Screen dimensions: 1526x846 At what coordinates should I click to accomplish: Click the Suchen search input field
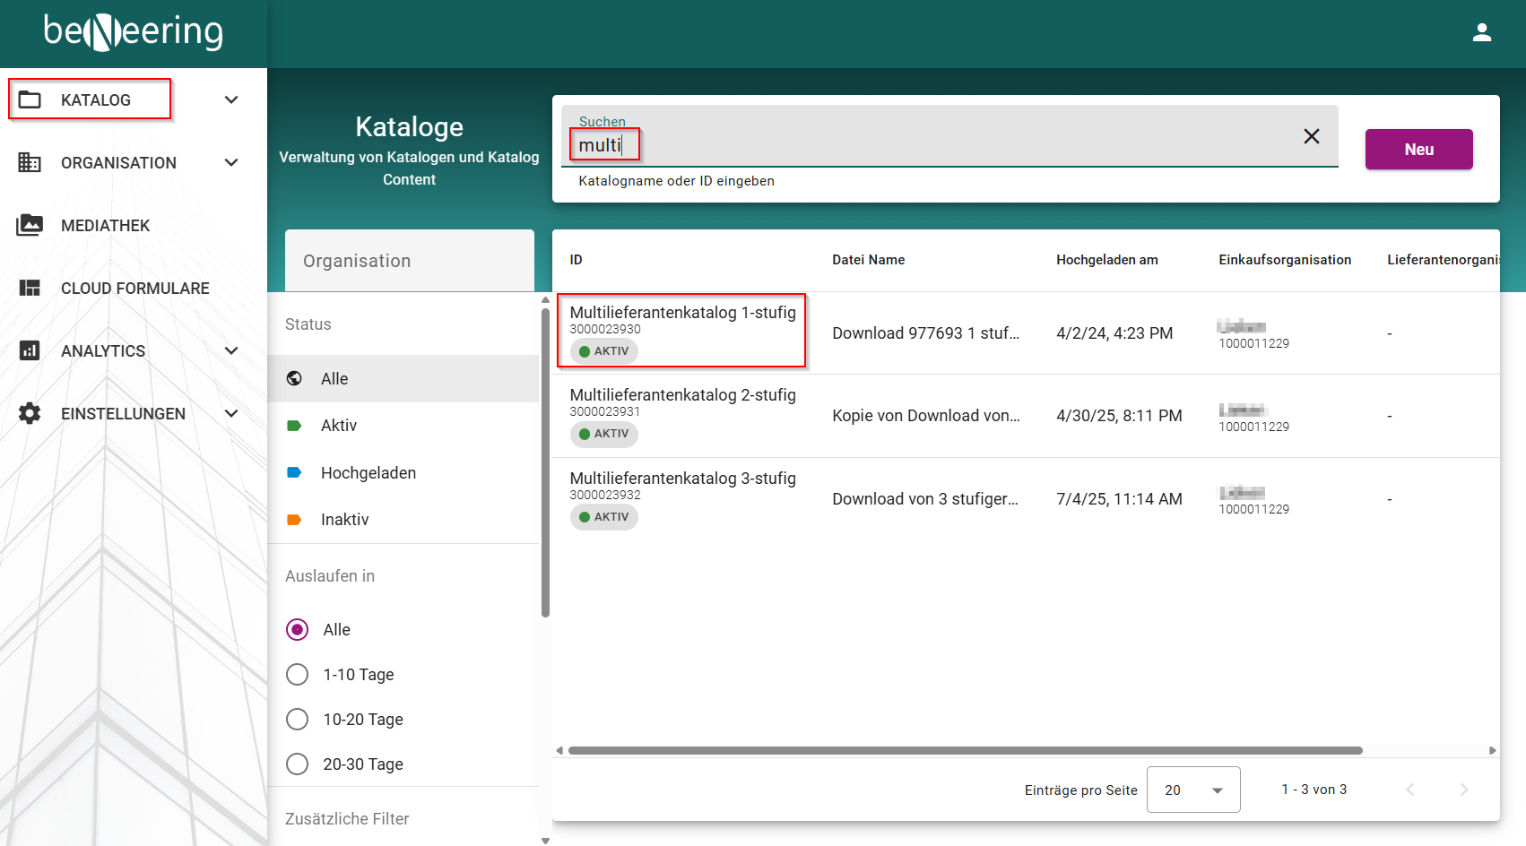[x=932, y=145]
